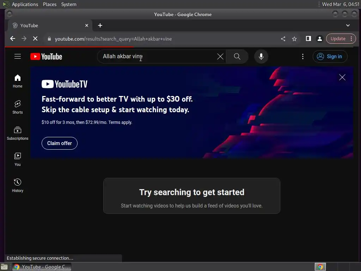The width and height of the screenshot is (361, 271).
Task: Open History from the sidebar
Action: 18,186
